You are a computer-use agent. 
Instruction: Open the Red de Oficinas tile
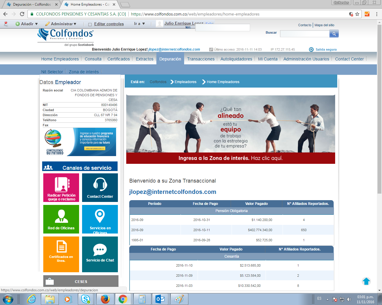(61, 219)
